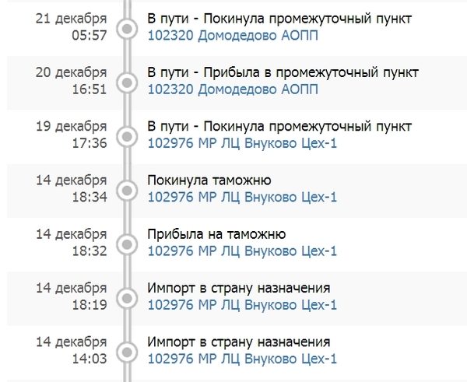This screenshot has width=467, height=382.
Task: Select the timeline dot at 14 декабря 18:34
Action: [125, 189]
